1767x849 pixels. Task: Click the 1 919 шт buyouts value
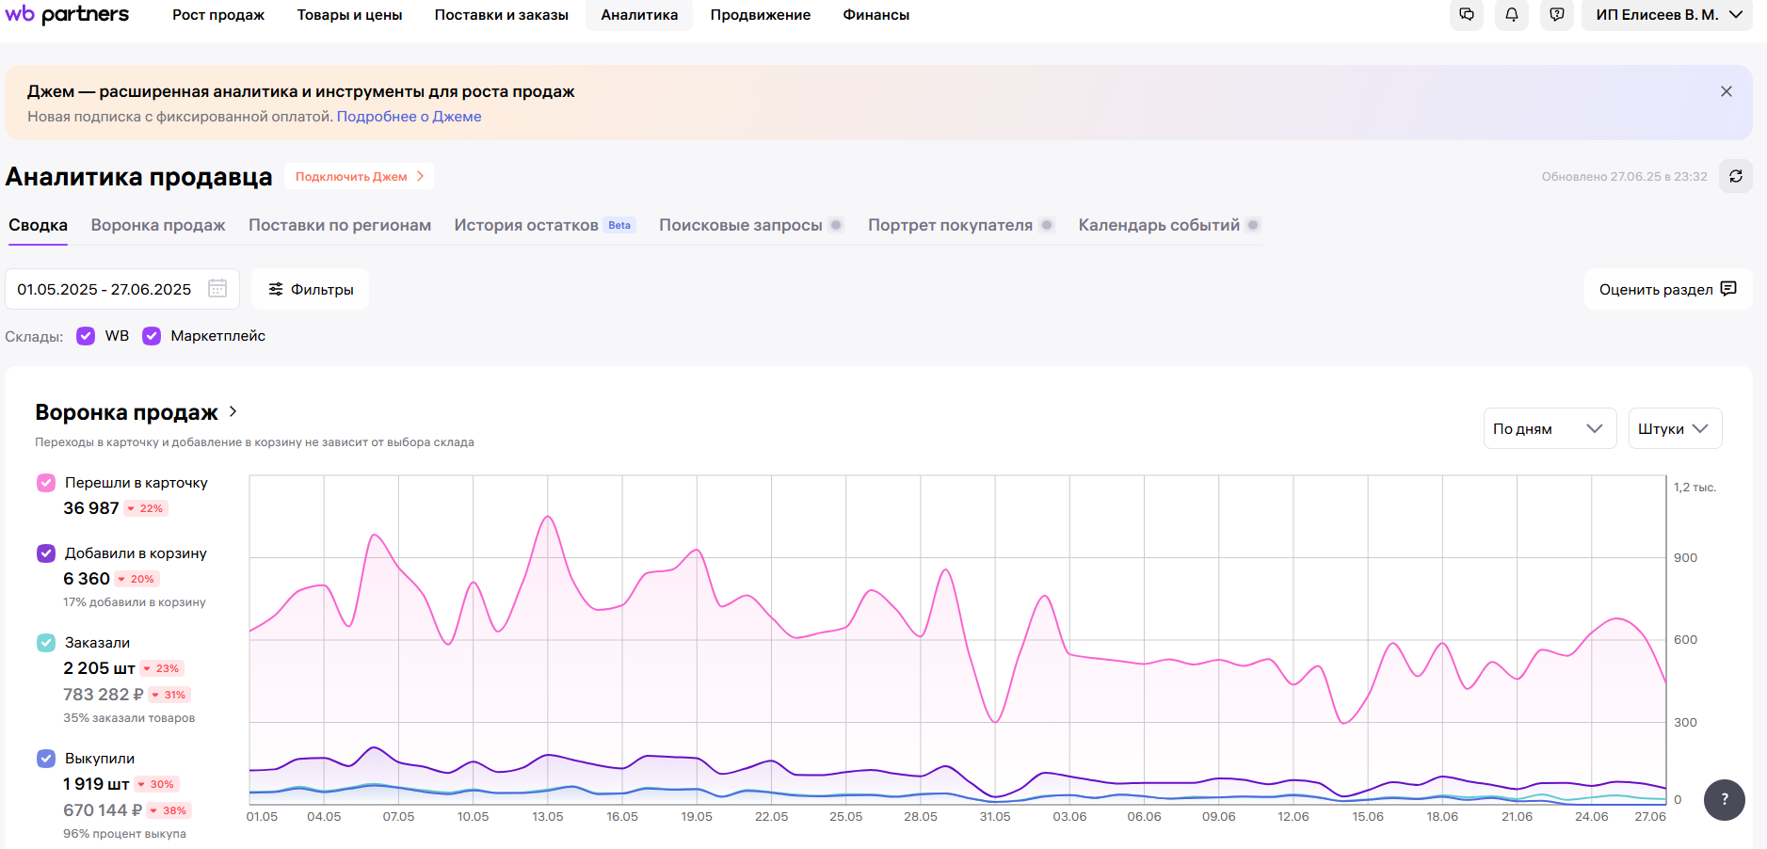pos(96,784)
